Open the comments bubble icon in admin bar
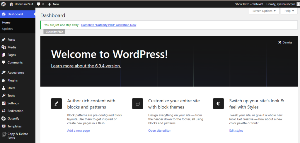The width and height of the screenshot is (300, 143). pyautogui.click(x=39, y=4)
